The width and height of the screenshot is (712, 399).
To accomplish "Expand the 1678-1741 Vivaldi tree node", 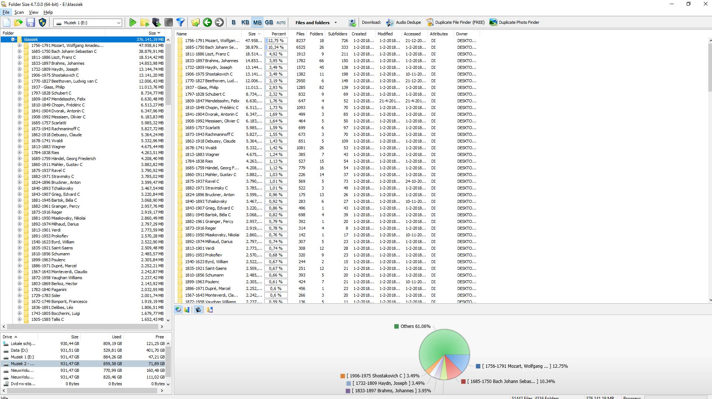I will click(19, 141).
